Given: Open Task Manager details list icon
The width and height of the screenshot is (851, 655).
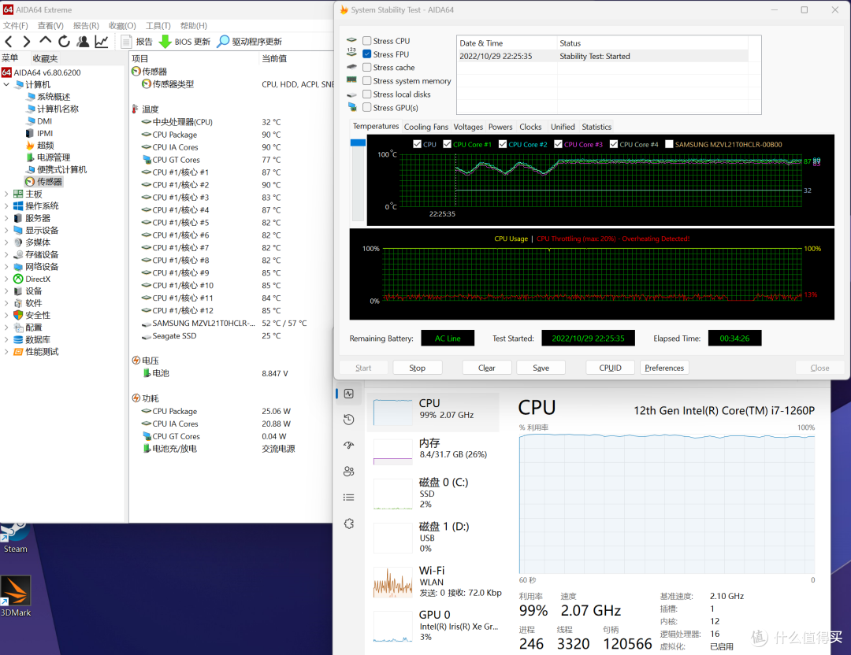Looking at the screenshot, I should pyautogui.click(x=348, y=498).
